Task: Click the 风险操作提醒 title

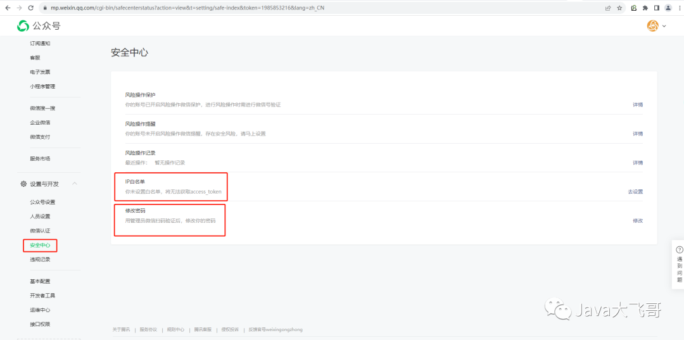Action: (141, 124)
